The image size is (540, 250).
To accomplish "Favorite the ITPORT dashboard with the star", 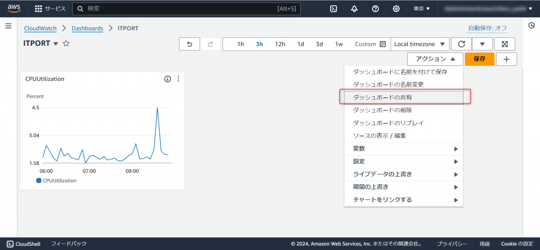I will (x=66, y=43).
